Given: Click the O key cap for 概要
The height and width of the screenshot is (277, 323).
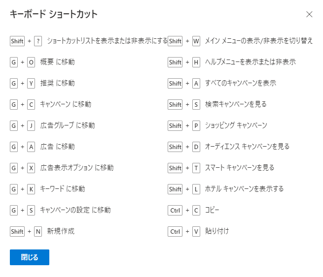Looking at the screenshot, I should (31, 62).
